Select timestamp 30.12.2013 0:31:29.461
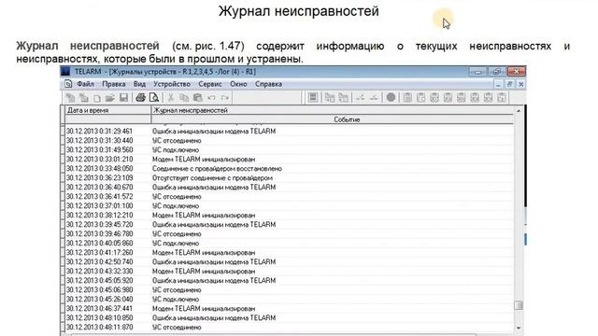 pos(100,131)
